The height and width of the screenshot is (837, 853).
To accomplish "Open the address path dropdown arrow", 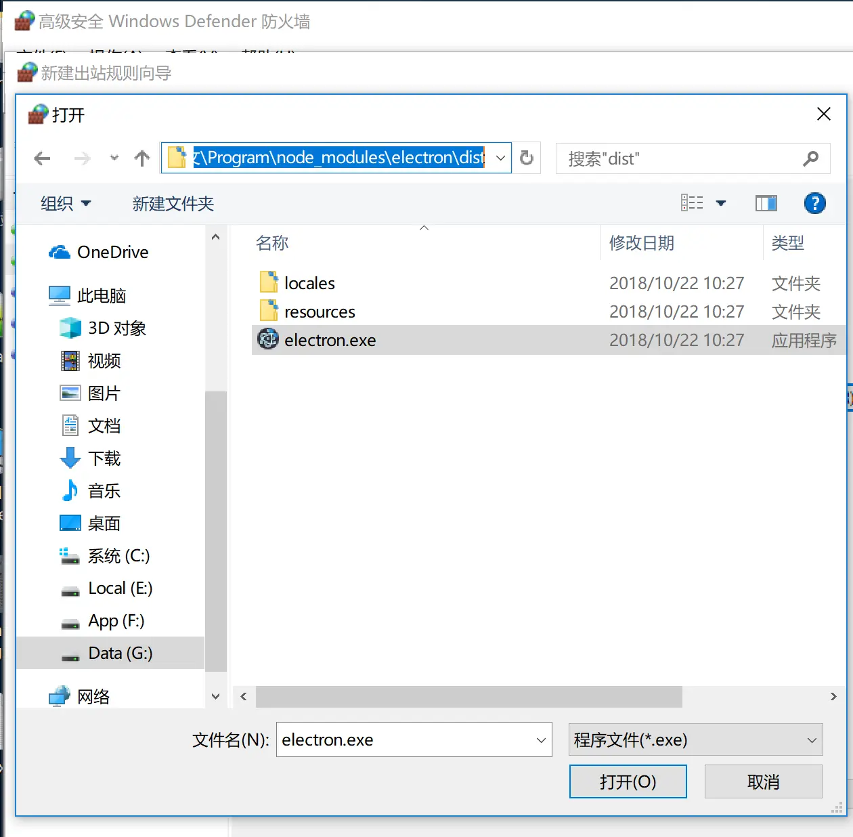I will [x=500, y=158].
